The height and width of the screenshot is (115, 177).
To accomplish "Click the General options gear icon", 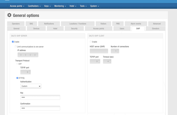I will (9, 15).
